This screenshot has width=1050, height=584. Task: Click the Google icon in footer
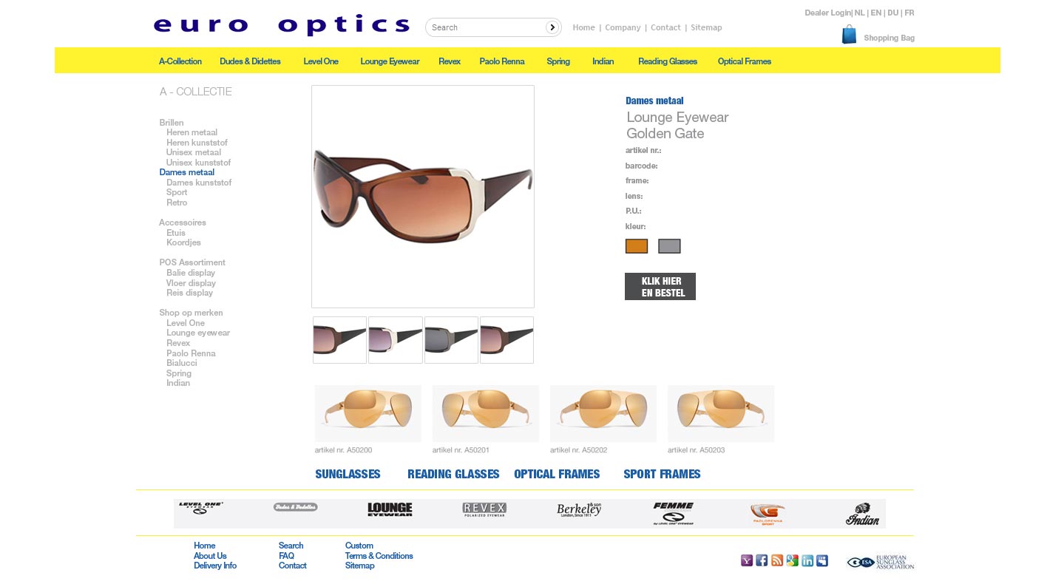tap(793, 560)
